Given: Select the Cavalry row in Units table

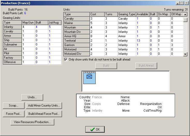Looking at the screenshot, I should (x=123, y=19).
